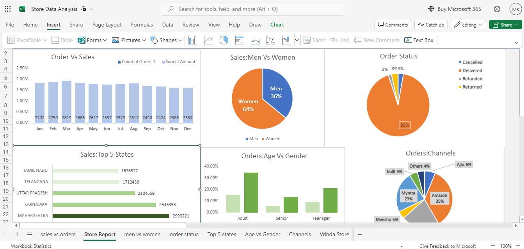The width and height of the screenshot is (524, 249).
Task: Open the Editing mode dropdown
Action: 468,25
